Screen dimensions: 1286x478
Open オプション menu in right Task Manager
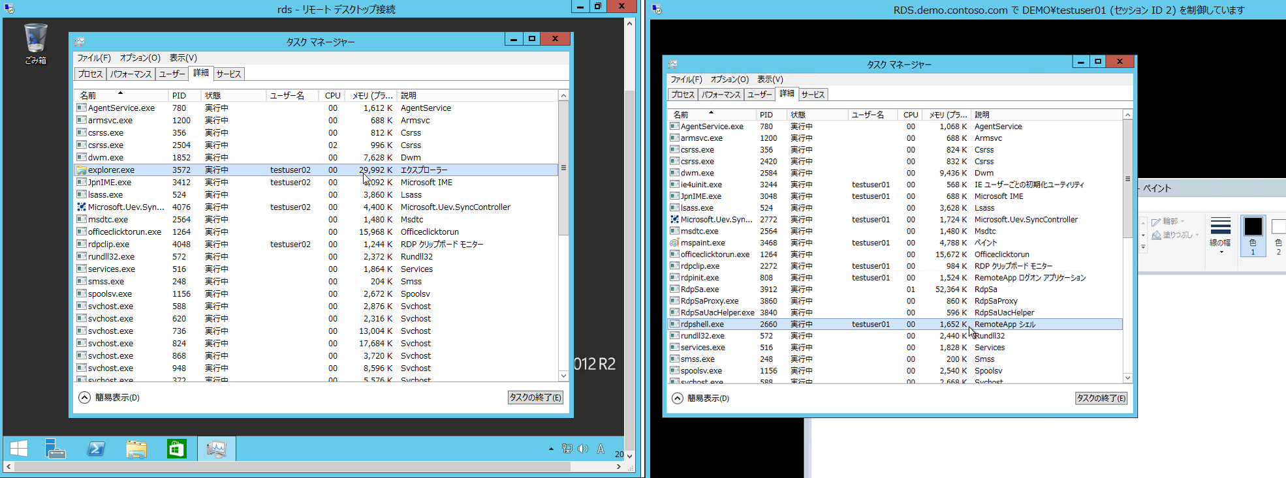(729, 79)
